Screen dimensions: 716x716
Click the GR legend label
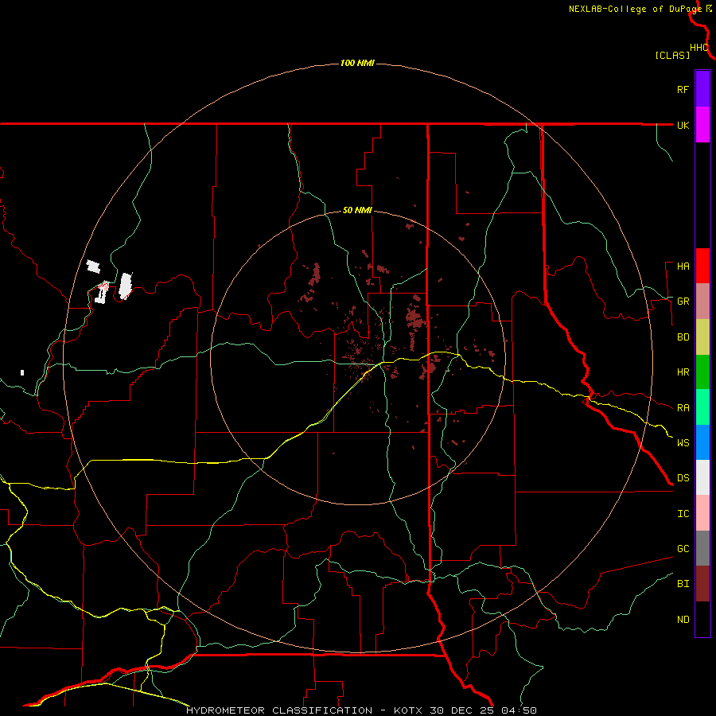click(683, 302)
